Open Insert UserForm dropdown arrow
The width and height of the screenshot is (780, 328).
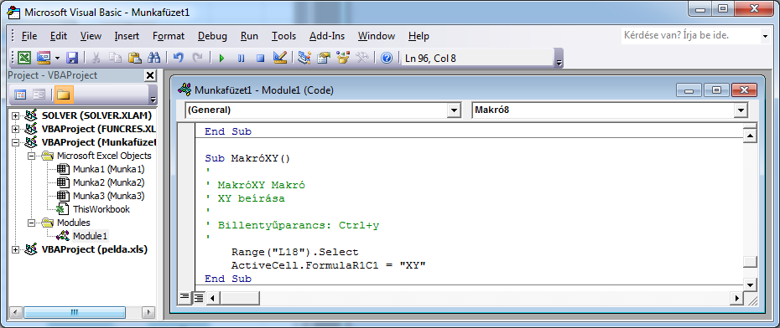click(57, 58)
